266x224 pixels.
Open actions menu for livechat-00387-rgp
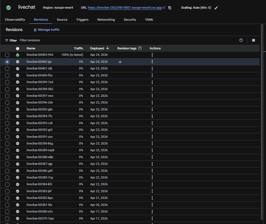[152, 164]
